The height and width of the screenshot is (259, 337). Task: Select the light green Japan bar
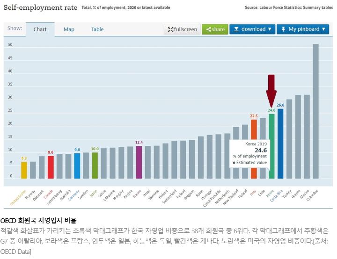(x=95, y=165)
